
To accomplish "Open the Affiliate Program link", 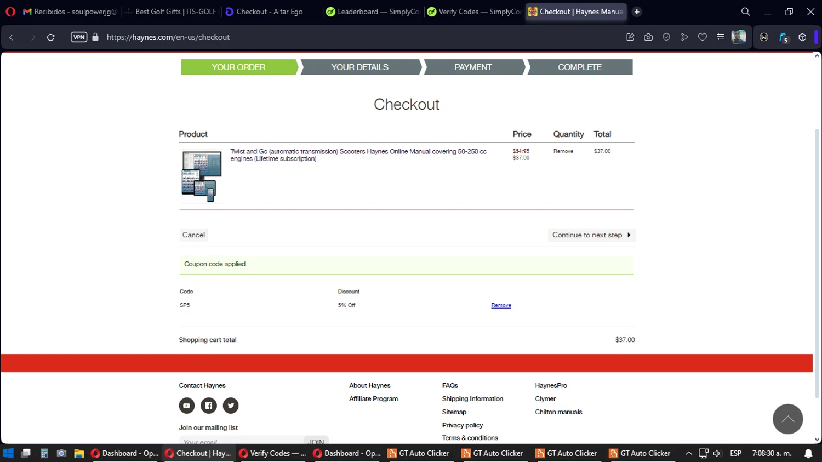I will 374,399.
